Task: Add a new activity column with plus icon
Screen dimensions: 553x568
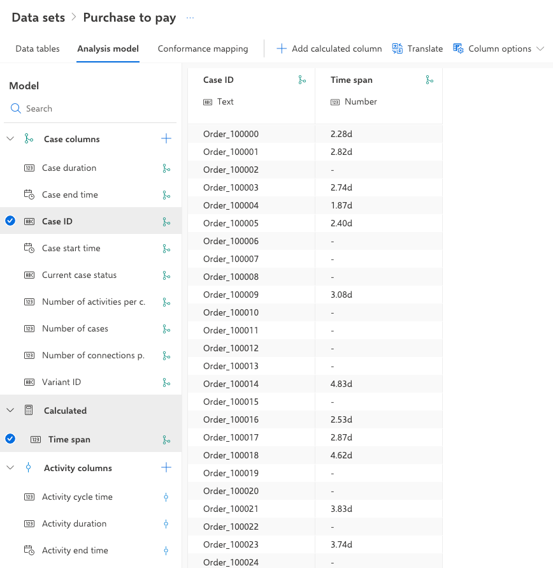Action: (x=166, y=467)
